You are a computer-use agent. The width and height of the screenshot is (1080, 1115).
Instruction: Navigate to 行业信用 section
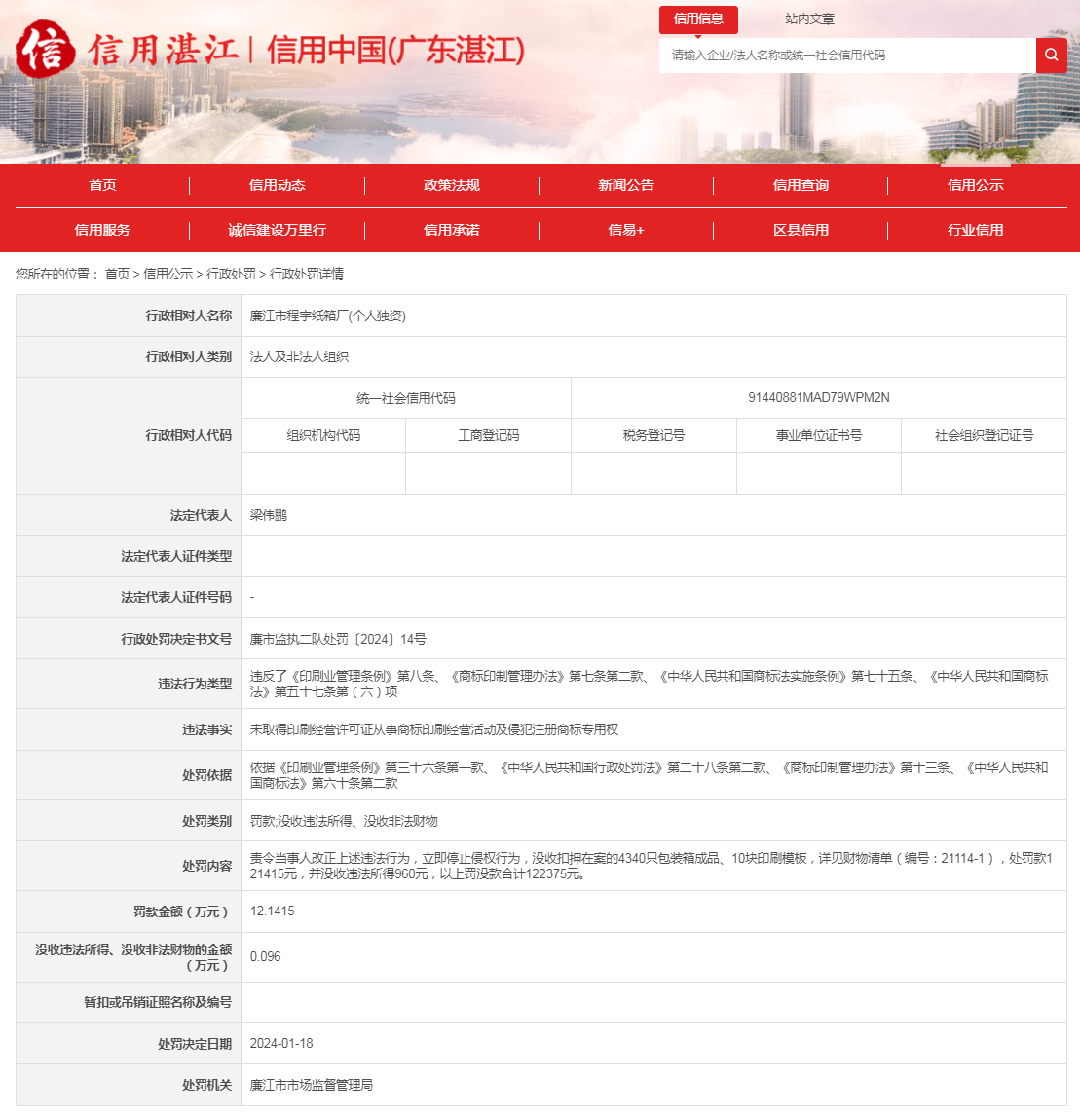pos(975,230)
